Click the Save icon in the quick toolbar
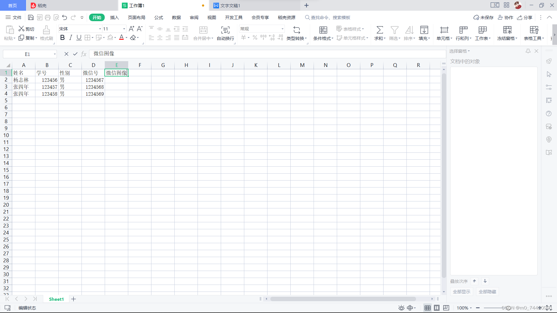The width and height of the screenshot is (557, 313). (x=31, y=17)
